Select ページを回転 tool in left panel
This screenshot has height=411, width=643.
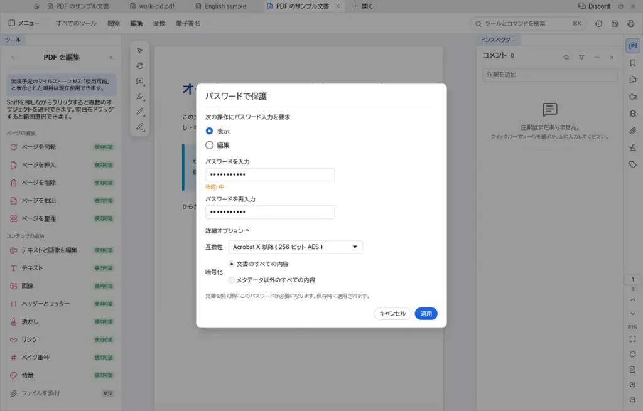62,147
